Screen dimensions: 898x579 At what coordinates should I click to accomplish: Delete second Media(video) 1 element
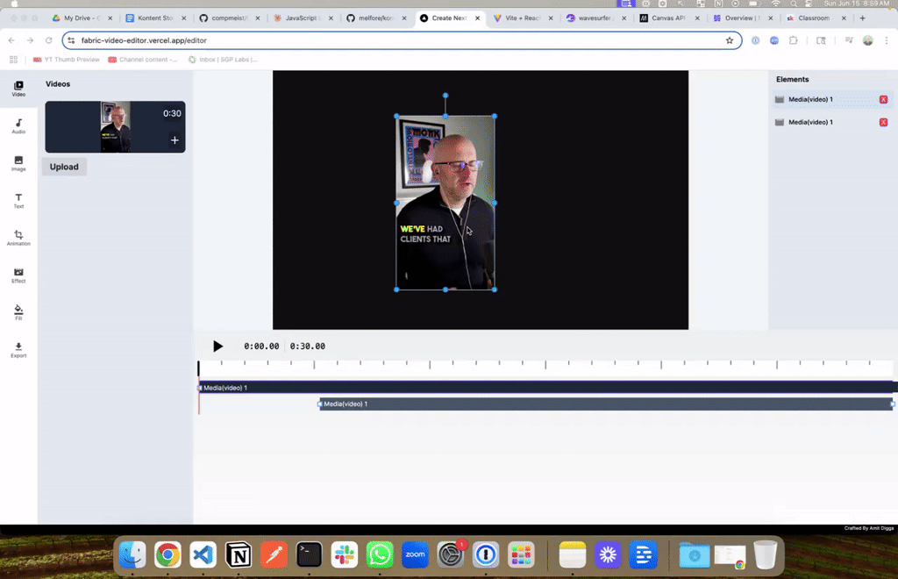click(x=883, y=122)
